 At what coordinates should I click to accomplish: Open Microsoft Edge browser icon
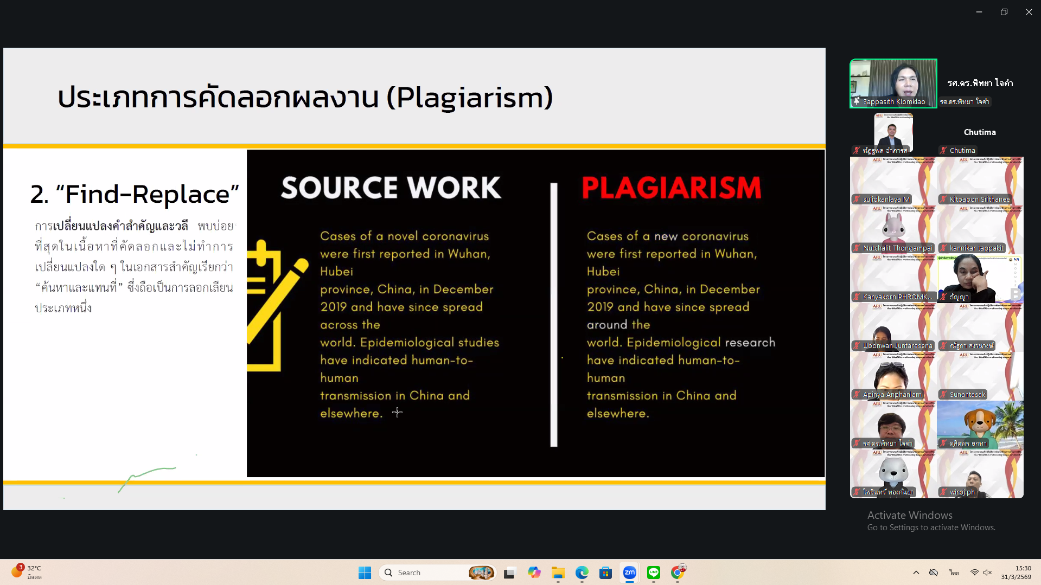(x=582, y=573)
